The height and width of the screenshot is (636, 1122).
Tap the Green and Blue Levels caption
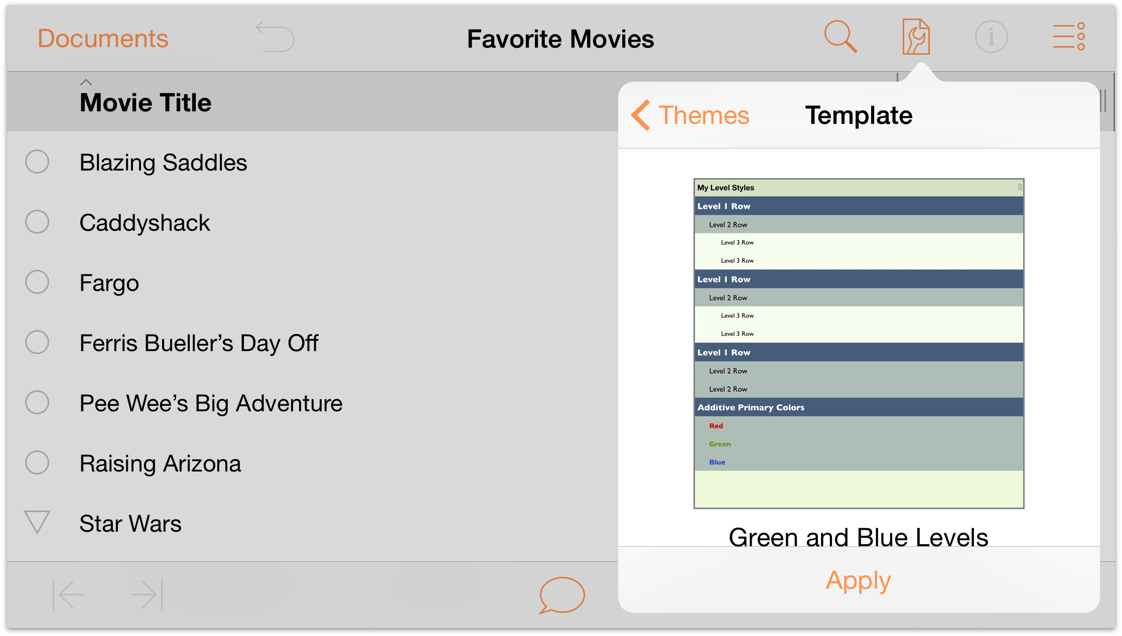click(858, 537)
